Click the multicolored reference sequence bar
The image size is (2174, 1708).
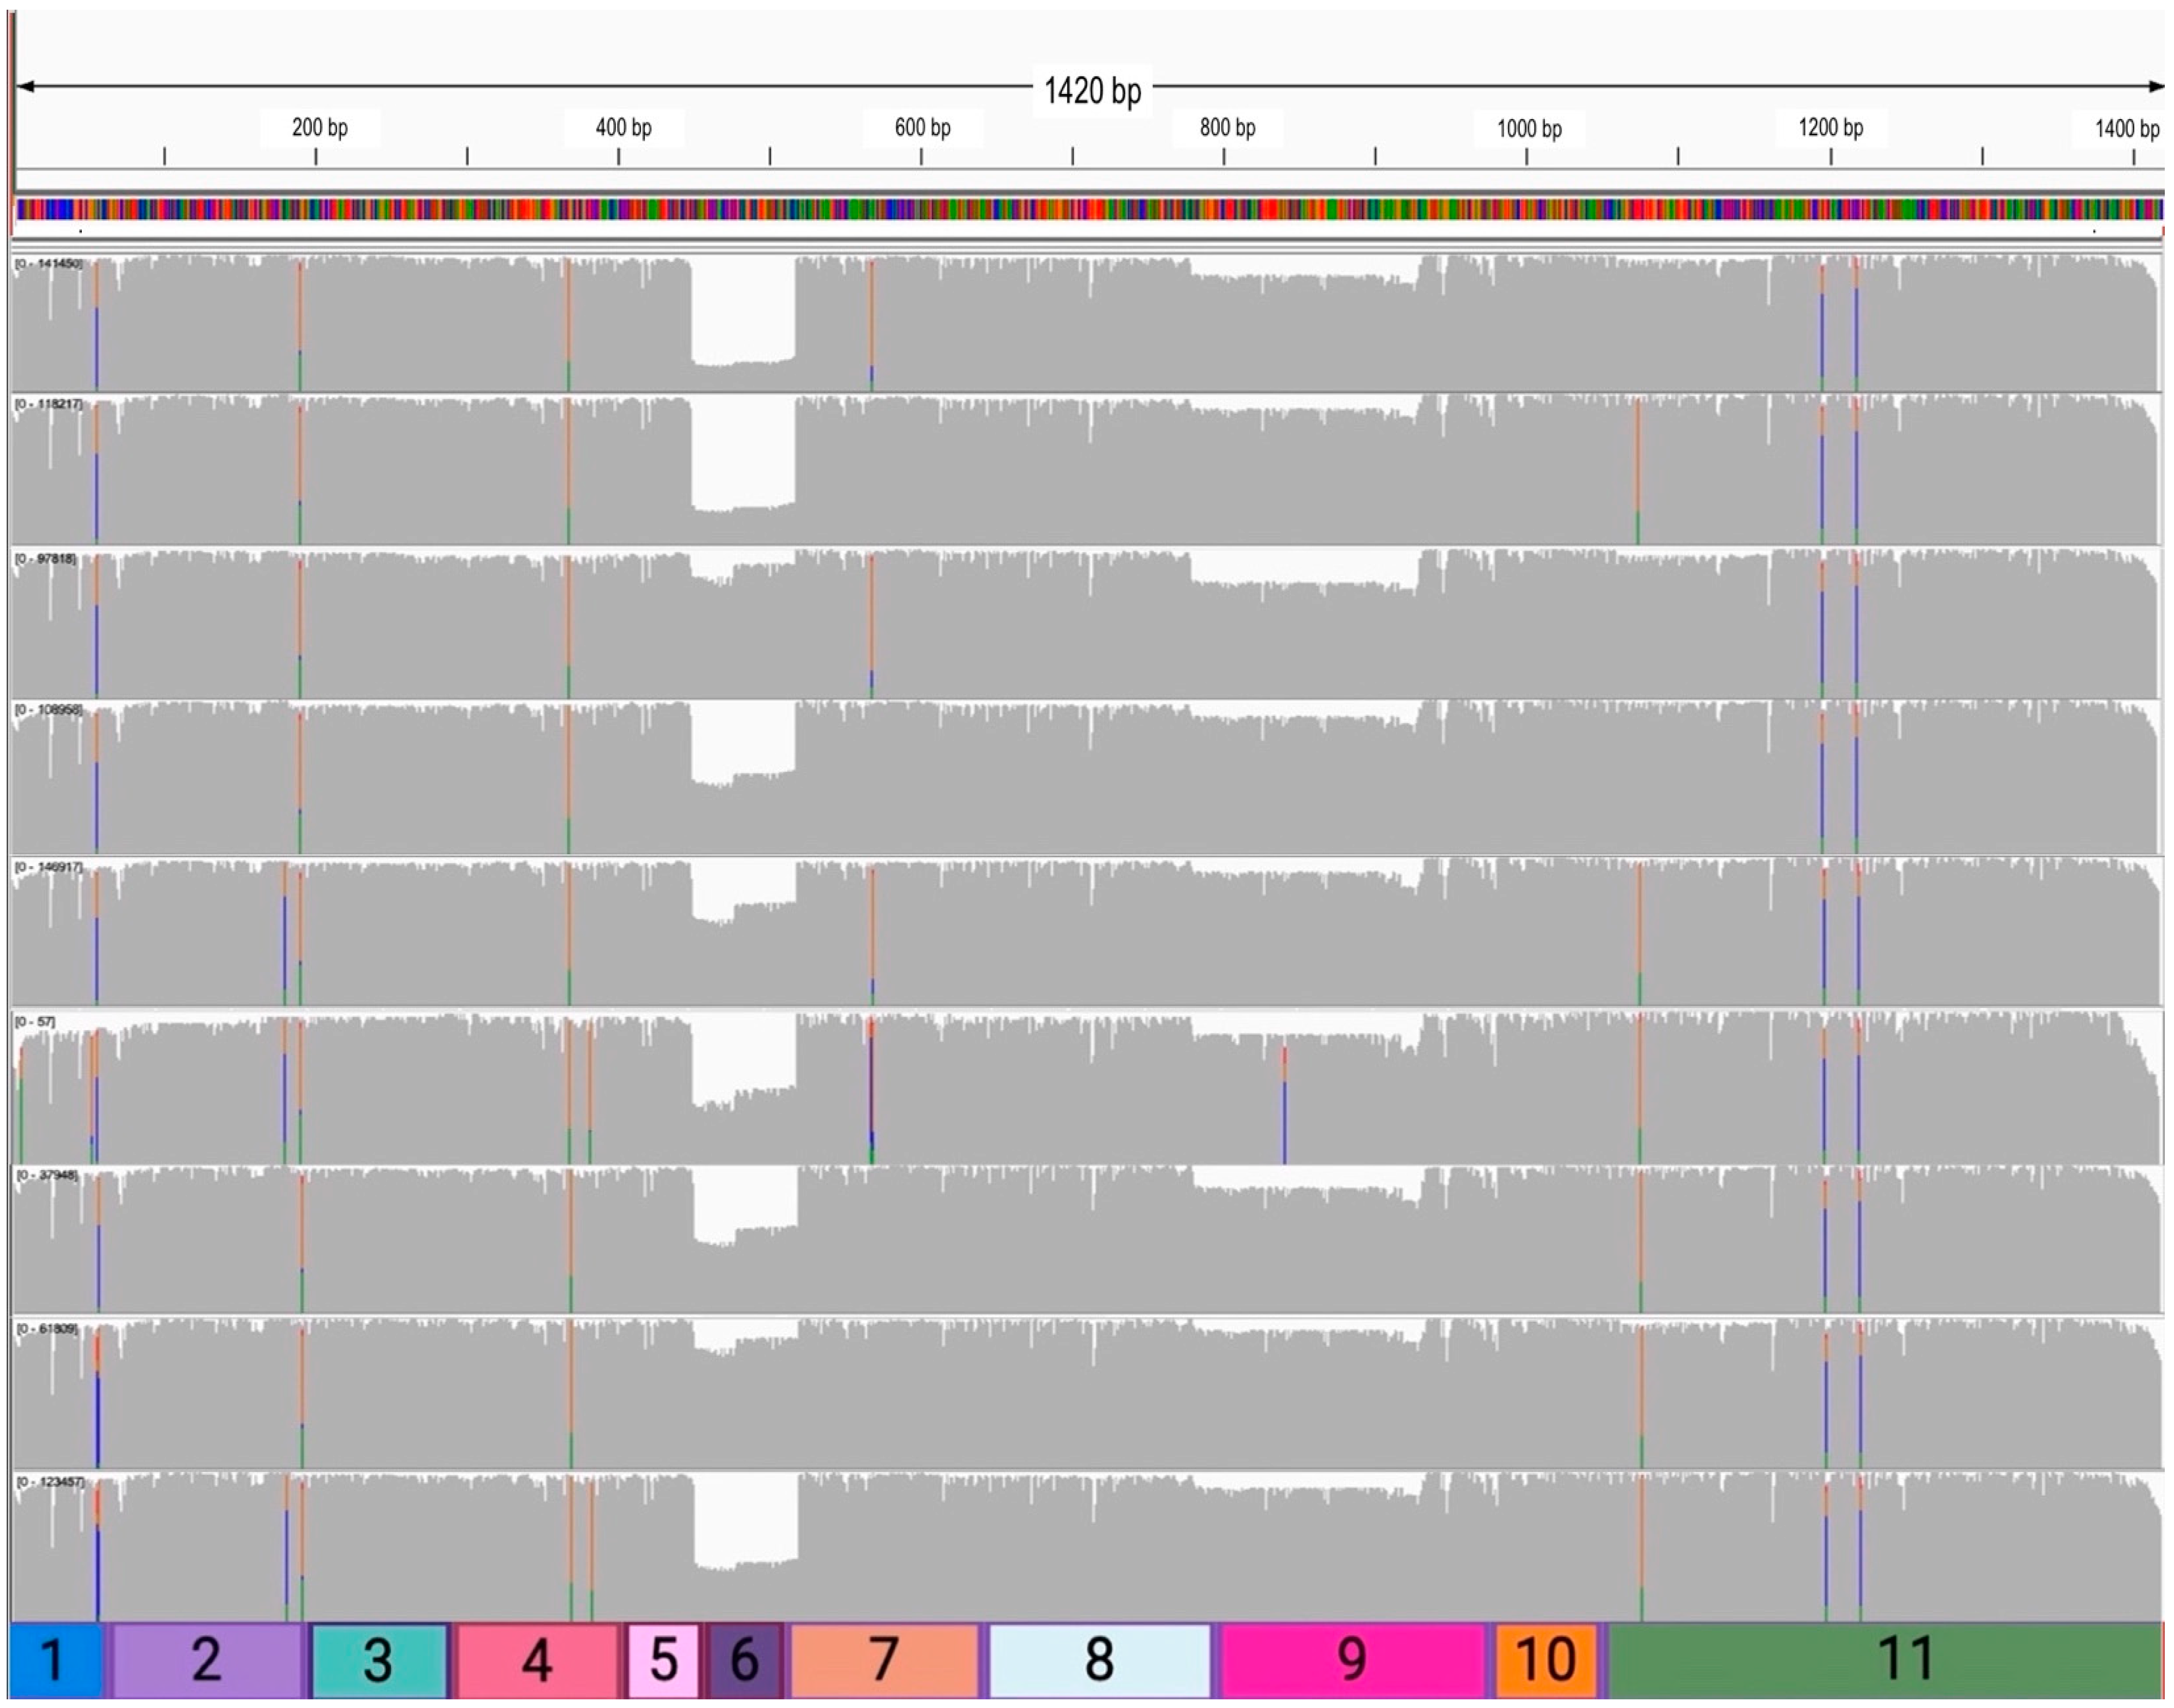pos(1088,209)
